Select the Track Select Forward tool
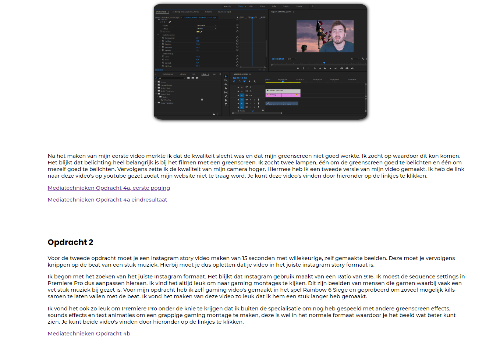The height and width of the screenshot is (338, 500). click(x=226, y=80)
